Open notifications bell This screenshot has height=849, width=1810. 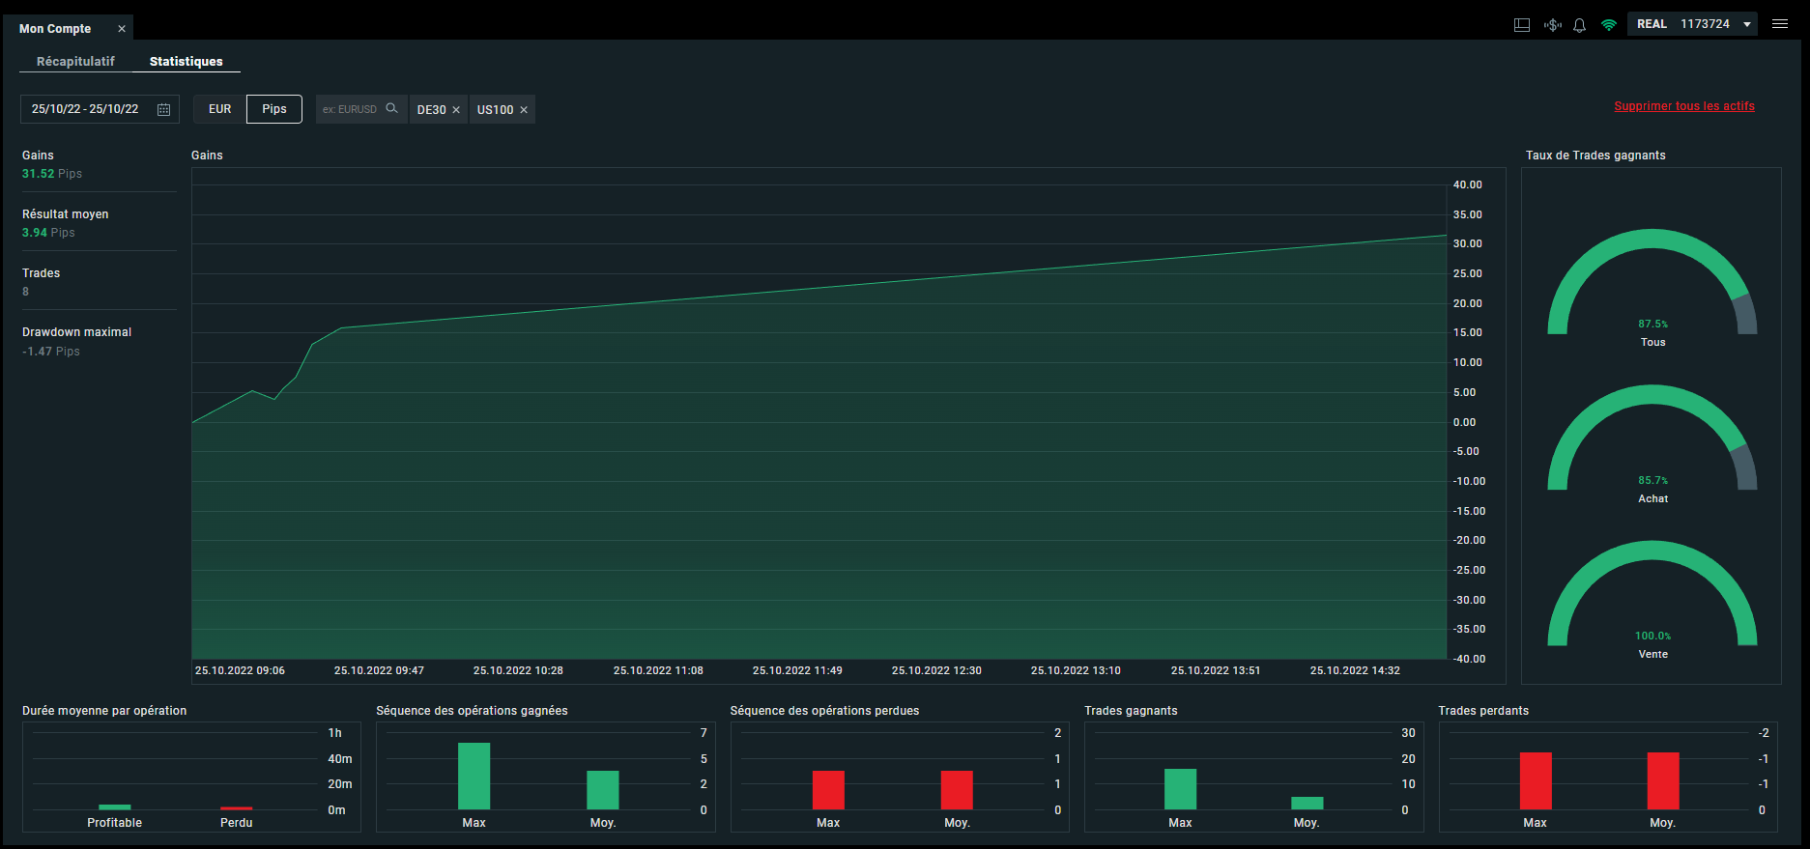coord(1580,25)
